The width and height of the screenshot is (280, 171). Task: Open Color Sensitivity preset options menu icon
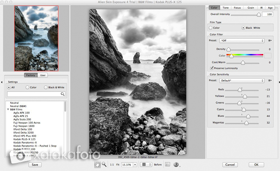click(270, 80)
